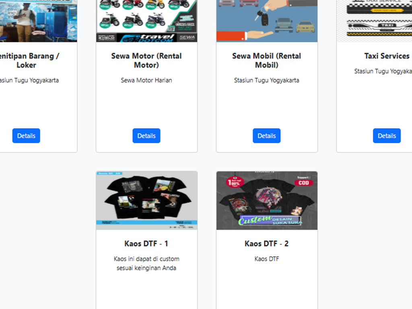Viewport: 412px width, 309px height.
Task: Open Details for Penitipan Barang / Loker
Action: (x=26, y=136)
